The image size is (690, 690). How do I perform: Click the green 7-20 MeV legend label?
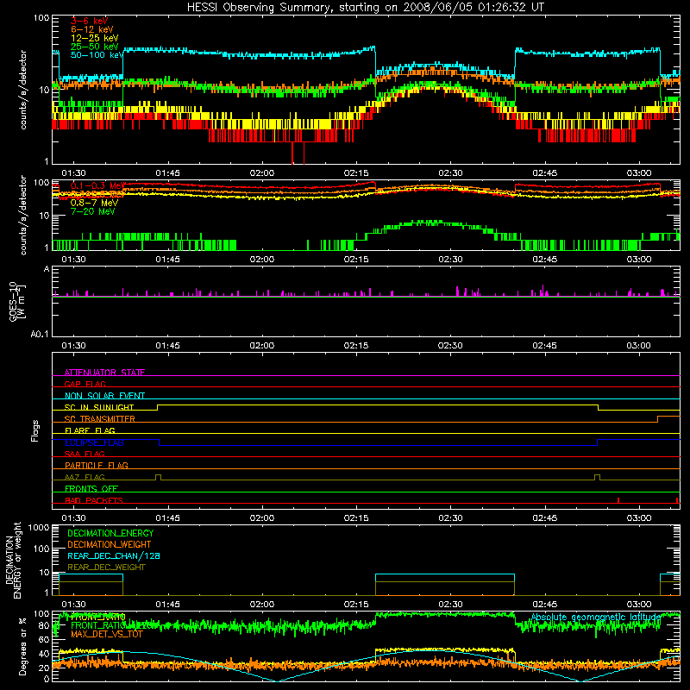click(93, 211)
